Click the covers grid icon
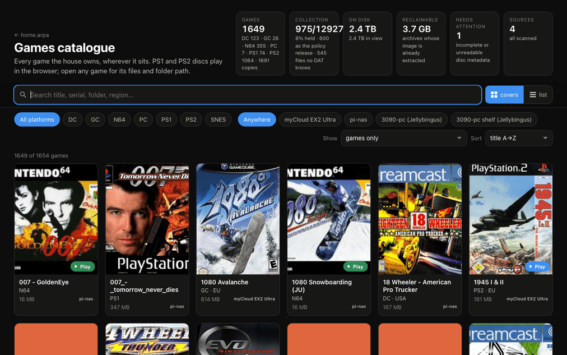Viewport: 567px width, 355px height. 494,95
